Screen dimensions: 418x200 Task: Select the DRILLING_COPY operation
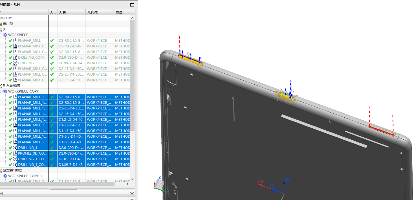click(31, 58)
